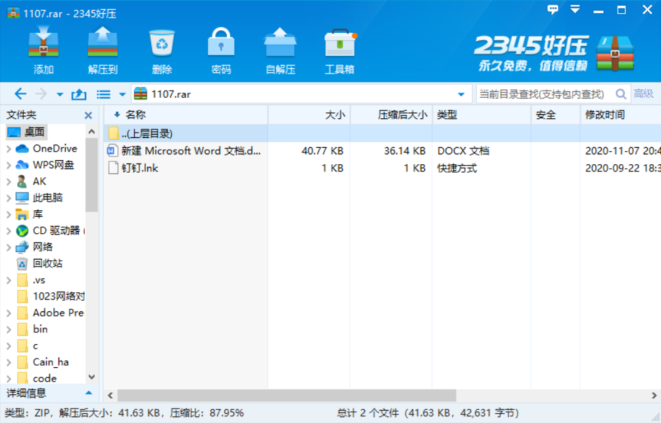Click folder tree scrollbar up arrow
The height and width of the screenshot is (423, 661).
click(x=92, y=132)
